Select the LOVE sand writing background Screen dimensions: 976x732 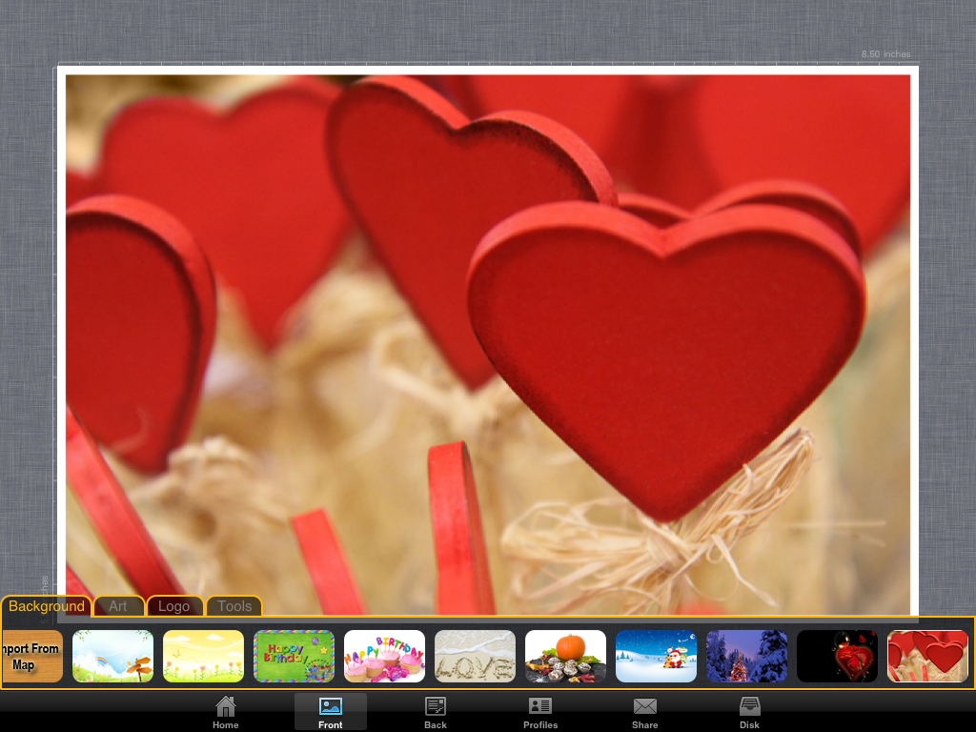tap(475, 656)
